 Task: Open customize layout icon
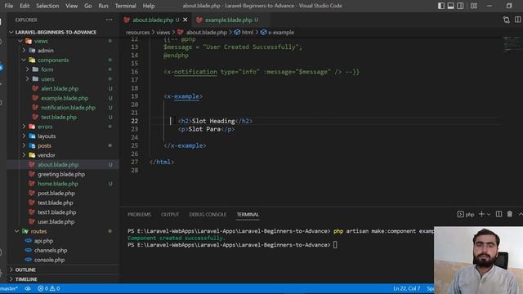point(474,6)
